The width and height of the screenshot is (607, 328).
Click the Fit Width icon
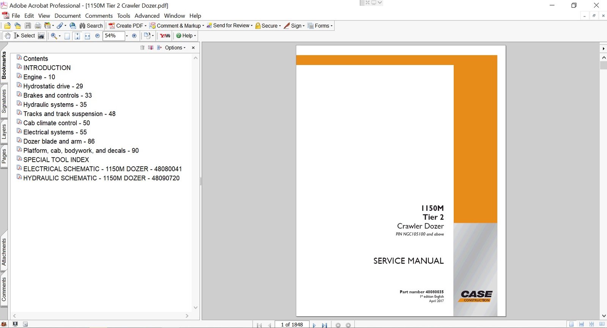pyautogui.click(x=87, y=36)
